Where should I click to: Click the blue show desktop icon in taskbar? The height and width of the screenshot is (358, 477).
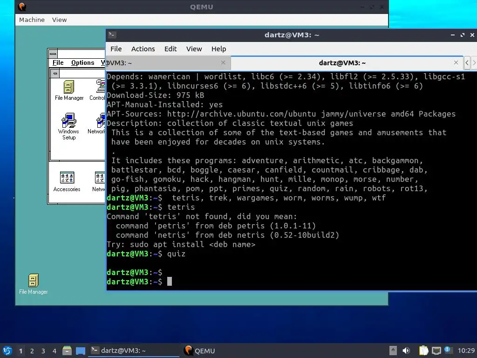tap(80, 351)
